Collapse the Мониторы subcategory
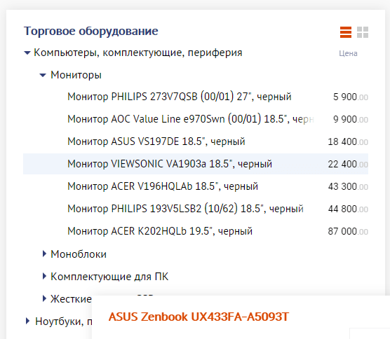 43,75
